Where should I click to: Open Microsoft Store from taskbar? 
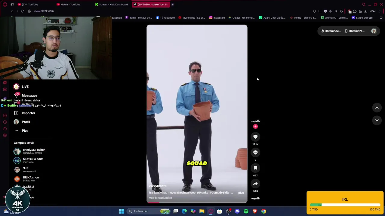click(220, 211)
